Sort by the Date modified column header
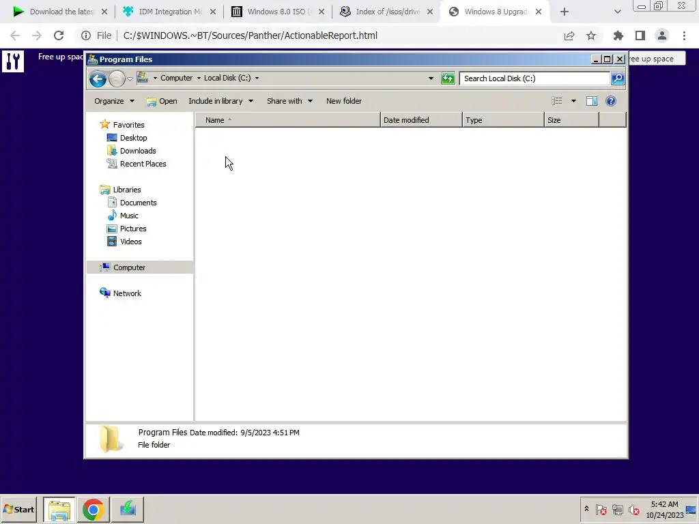Screen dimensions: 699x524 pos(421,120)
